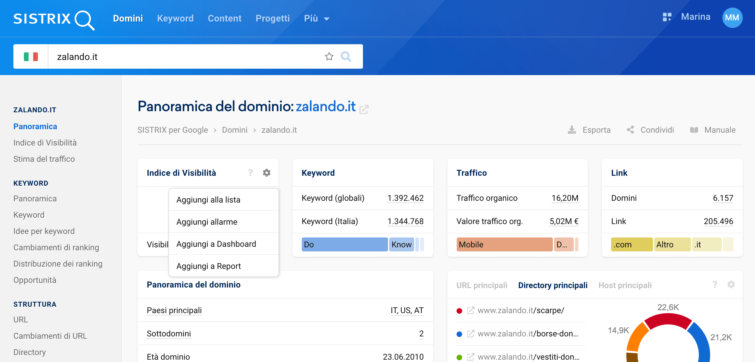Switch to Directory principali tab
This screenshot has height=362, width=755.
[553, 285]
